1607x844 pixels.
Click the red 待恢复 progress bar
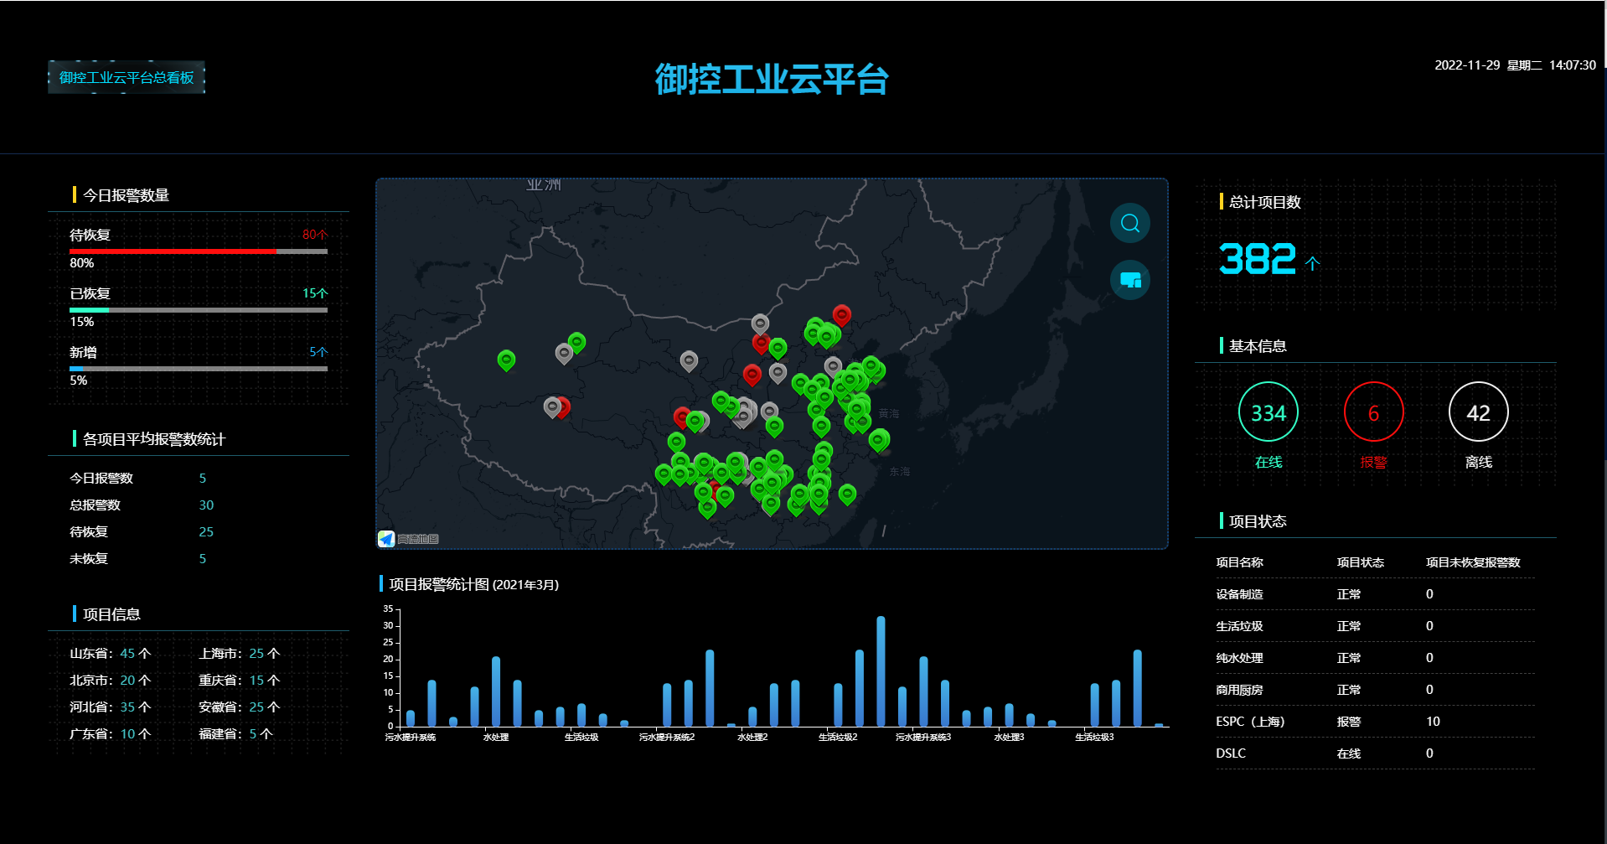pyautogui.click(x=173, y=251)
